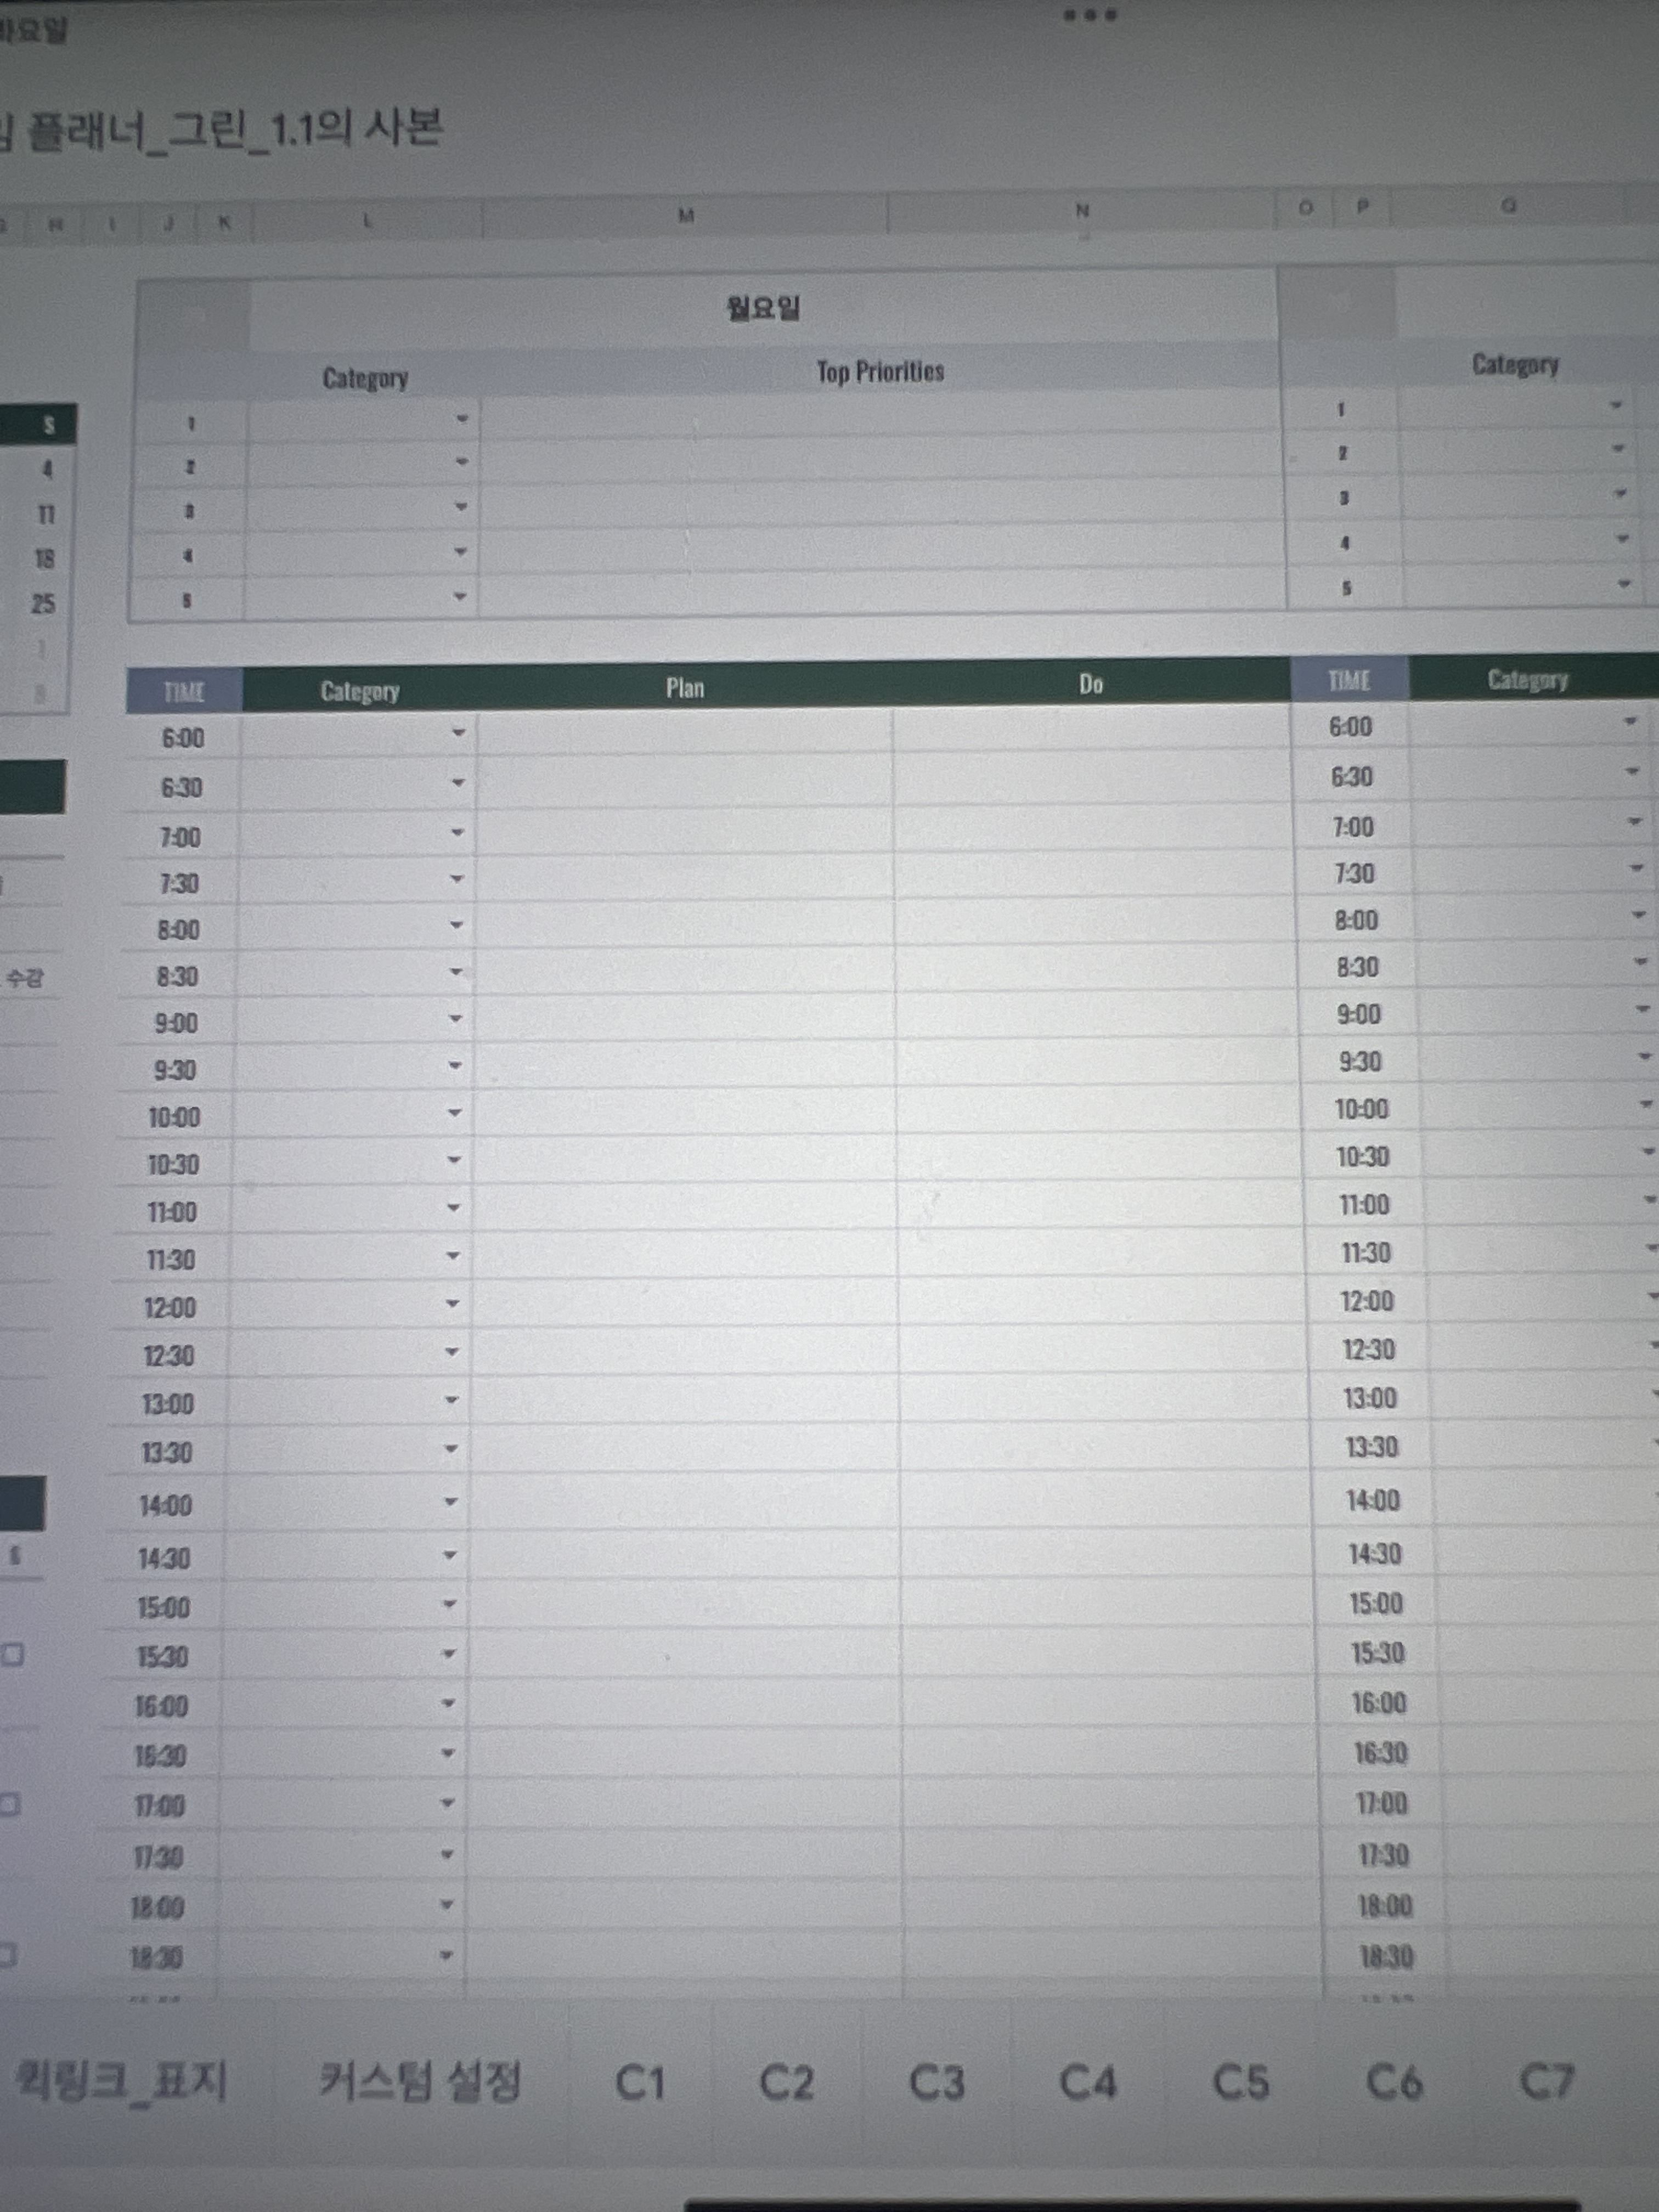Select the 월요일 header cell
Screen dimensions: 1659x2212
click(763, 308)
